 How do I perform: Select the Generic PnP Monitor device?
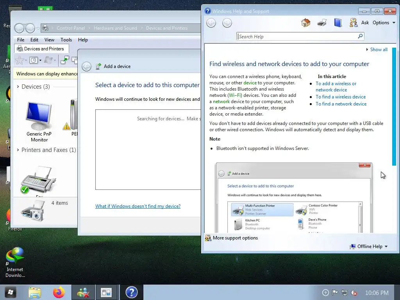click(39, 122)
